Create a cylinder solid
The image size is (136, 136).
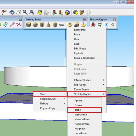pos(42,25)
